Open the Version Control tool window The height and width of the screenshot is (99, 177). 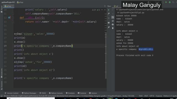(12, 93)
